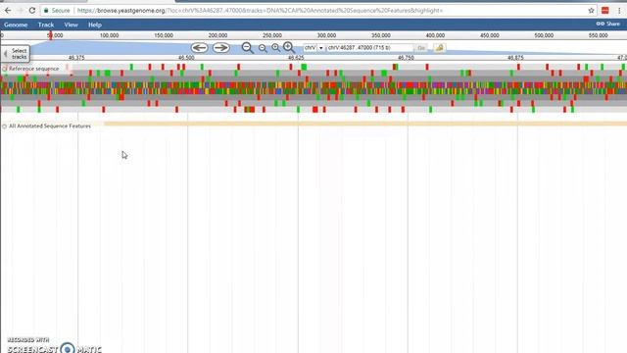Viewport: 627px width, 353px height.
Task: Click the red position marker on overview
Action: (50, 35)
